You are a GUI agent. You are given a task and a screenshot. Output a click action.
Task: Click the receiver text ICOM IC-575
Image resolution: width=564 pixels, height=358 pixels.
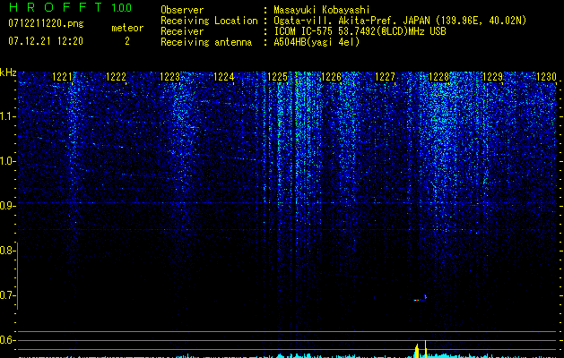point(304,31)
